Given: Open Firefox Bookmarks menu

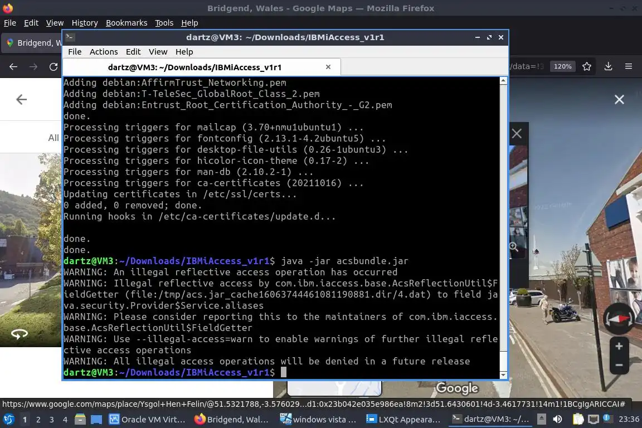Looking at the screenshot, I should point(127,23).
